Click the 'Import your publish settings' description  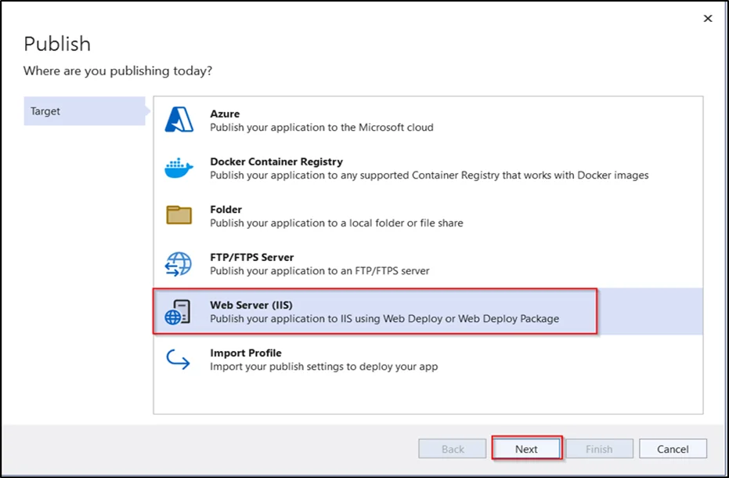click(x=323, y=367)
